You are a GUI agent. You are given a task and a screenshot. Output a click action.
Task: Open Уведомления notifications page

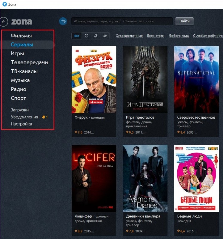(24, 117)
